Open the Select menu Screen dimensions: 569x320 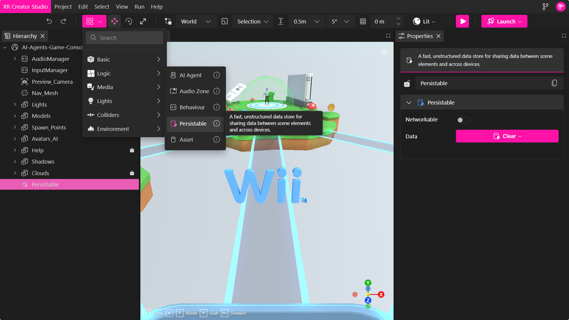tap(102, 7)
